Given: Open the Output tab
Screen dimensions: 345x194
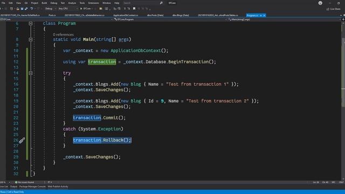Looking at the screenshot, I should (13, 186).
